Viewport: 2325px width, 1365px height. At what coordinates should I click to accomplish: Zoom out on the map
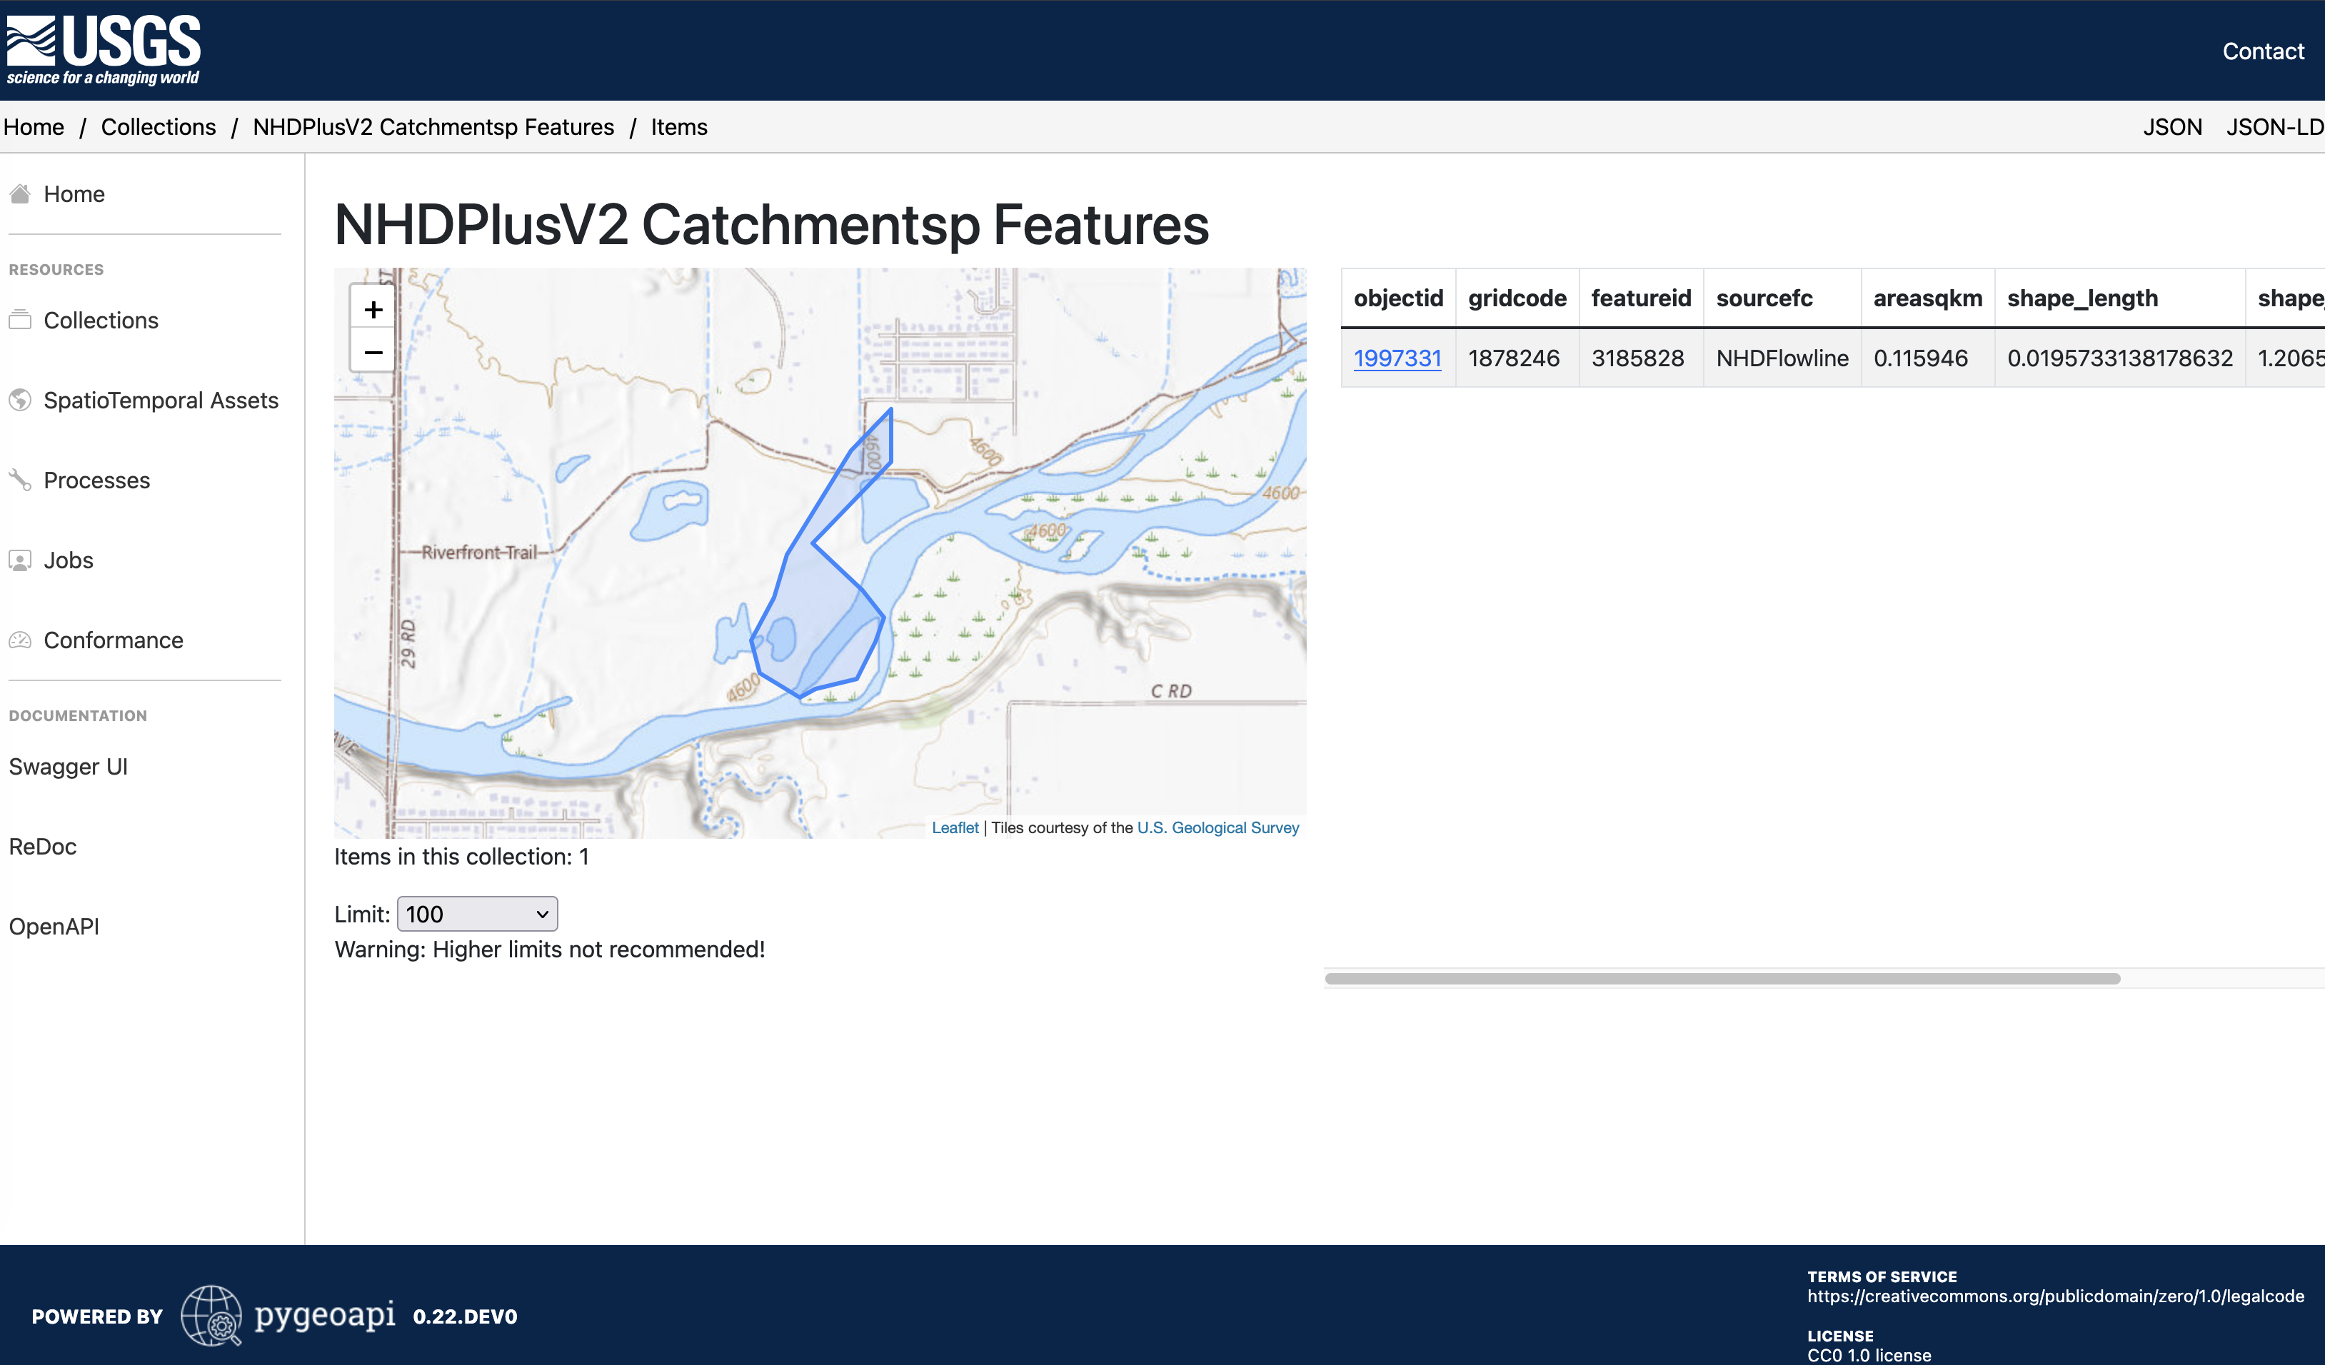click(372, 353)
